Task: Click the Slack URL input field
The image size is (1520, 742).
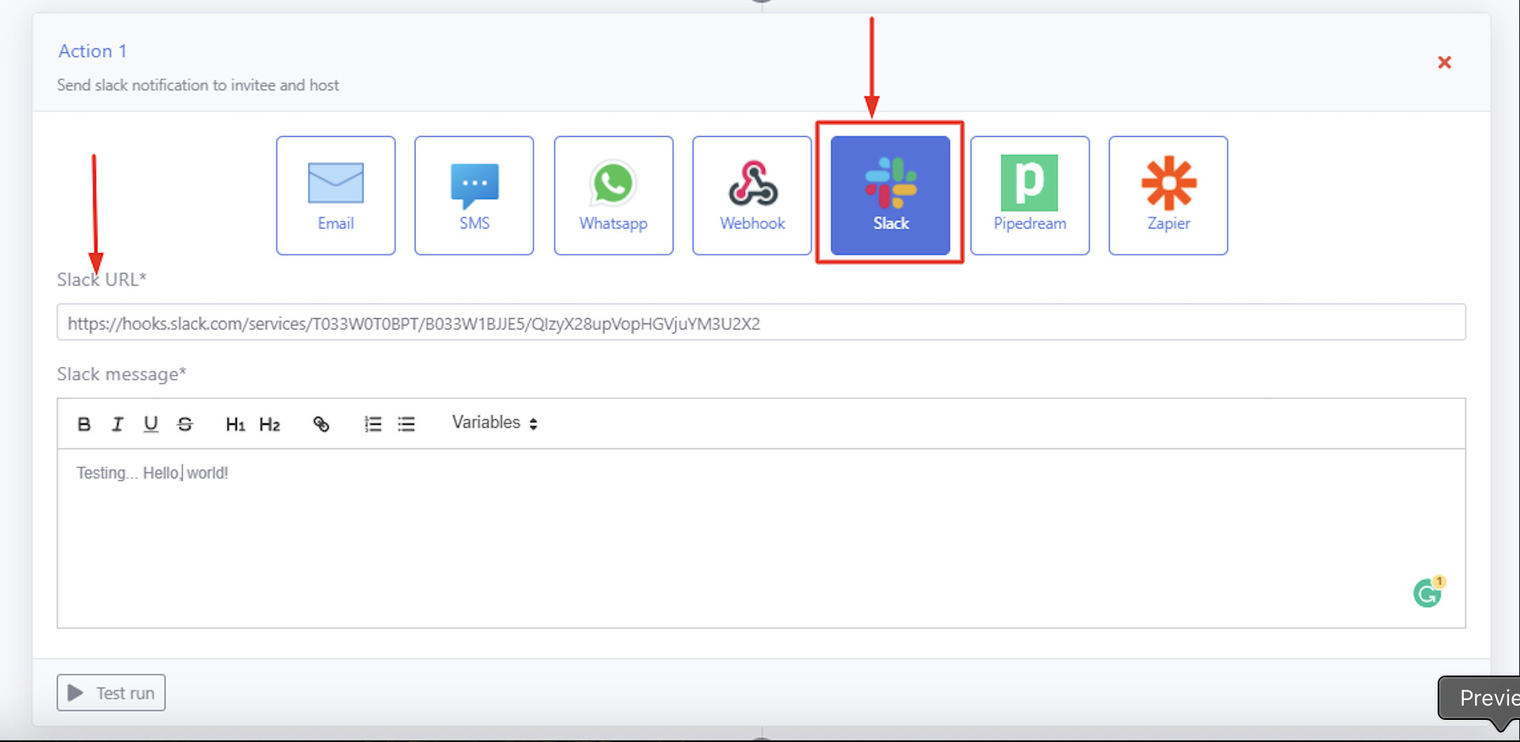Action: (761, 323)
